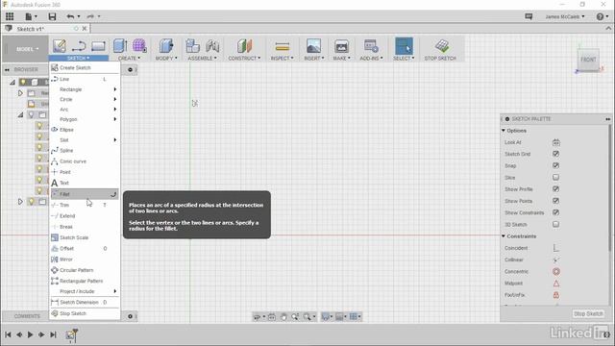Select the Midpoint constraint triangle icon
Screen dimensions: 615x346
point(555,284)
